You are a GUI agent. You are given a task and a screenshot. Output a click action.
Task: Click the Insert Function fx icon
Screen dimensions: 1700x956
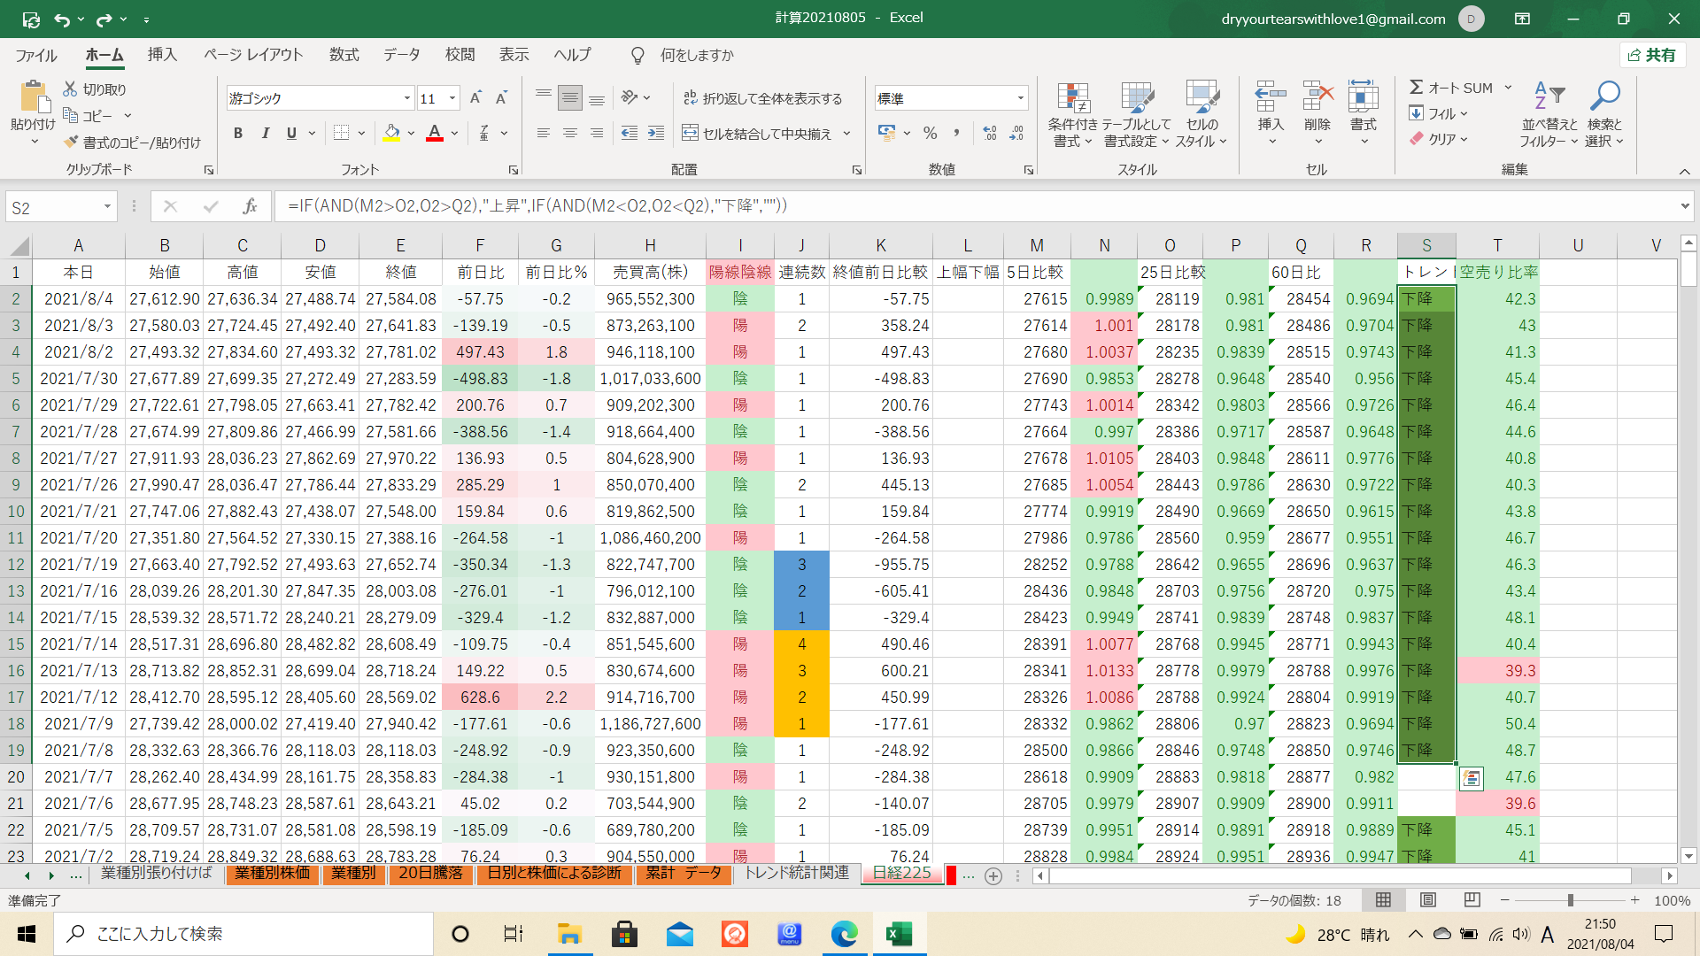coord(250,206)
